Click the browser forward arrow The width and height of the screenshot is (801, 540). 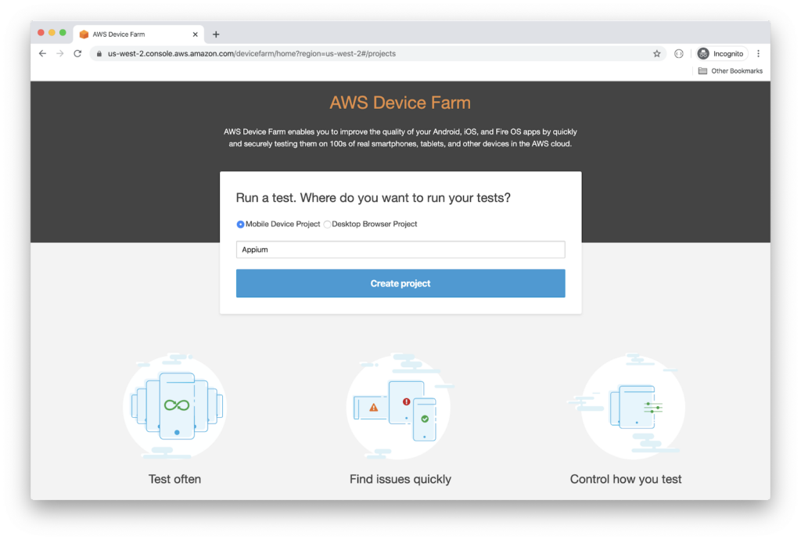(x=59, y=54)
